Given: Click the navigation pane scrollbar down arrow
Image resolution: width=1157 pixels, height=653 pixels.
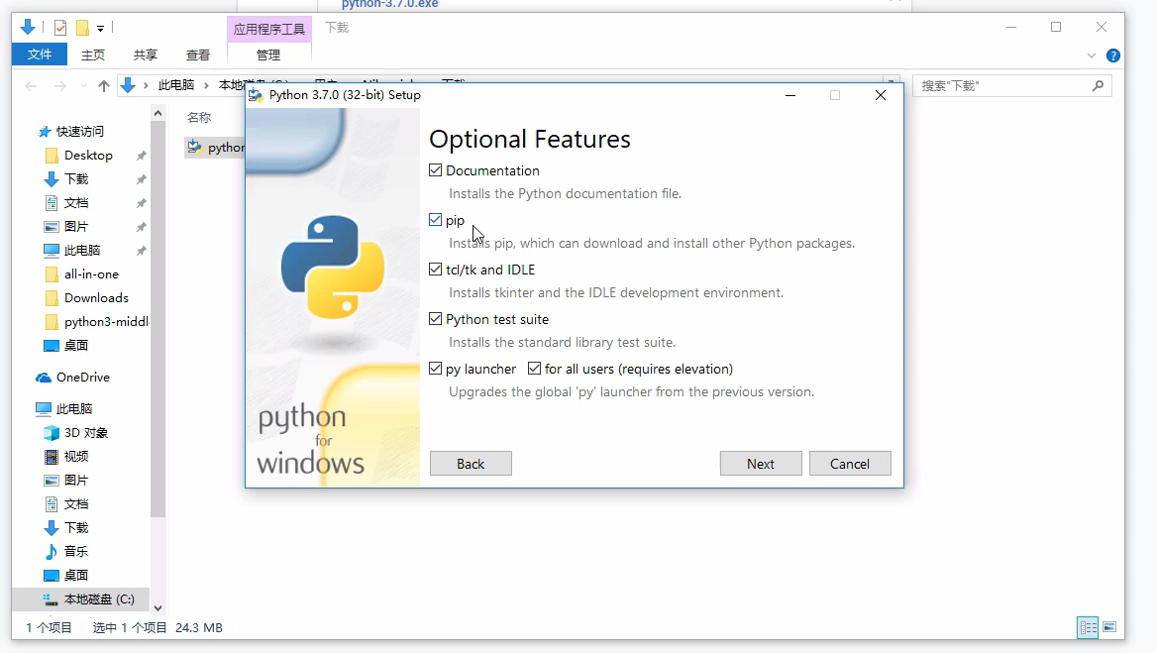Looking at the screenshot, I should pos(158,608).
